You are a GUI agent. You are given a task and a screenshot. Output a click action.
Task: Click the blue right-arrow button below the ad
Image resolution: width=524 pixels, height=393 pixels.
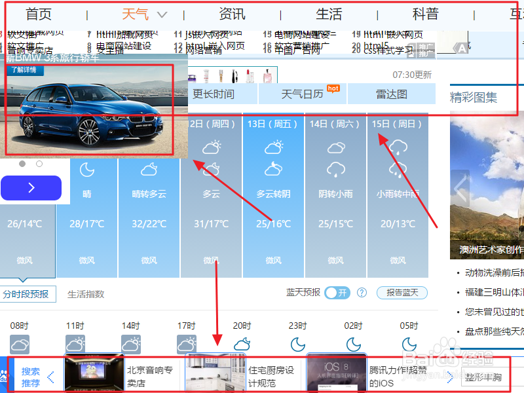coord(31,188)
